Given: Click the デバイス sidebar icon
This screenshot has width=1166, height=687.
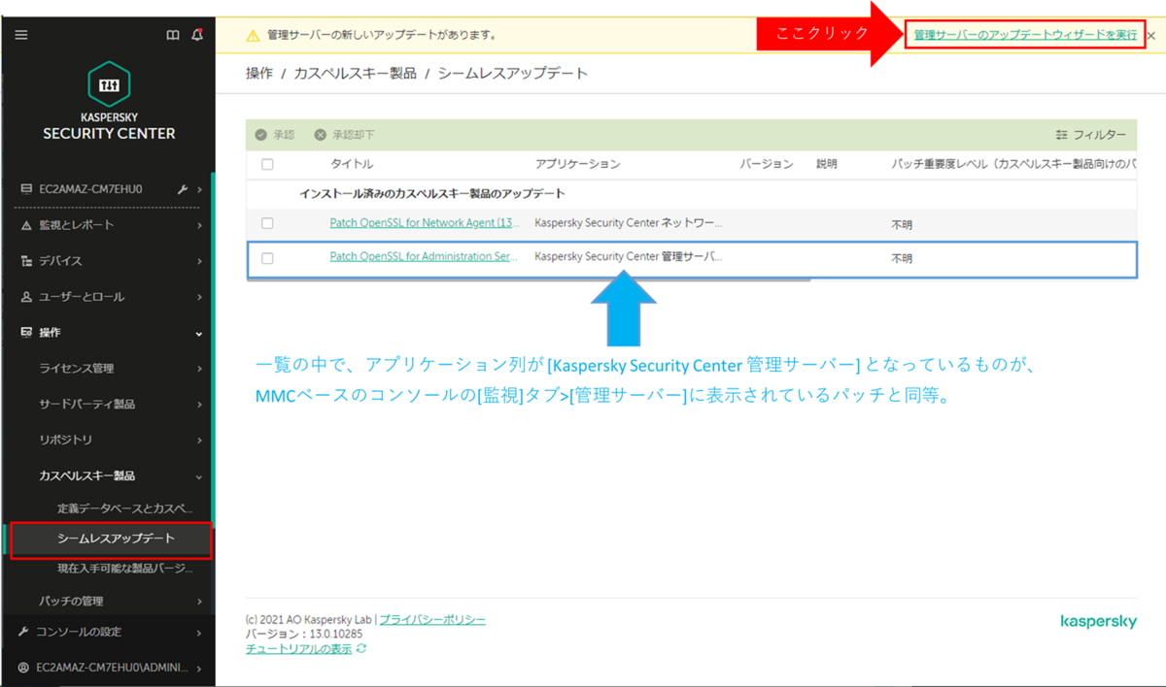Looking at the screenshot, I should coord(26,261).
